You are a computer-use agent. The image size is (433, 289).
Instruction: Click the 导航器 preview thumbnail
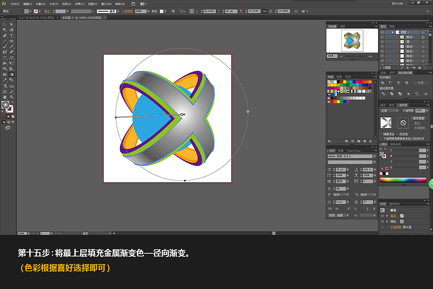tap(351, 40)
